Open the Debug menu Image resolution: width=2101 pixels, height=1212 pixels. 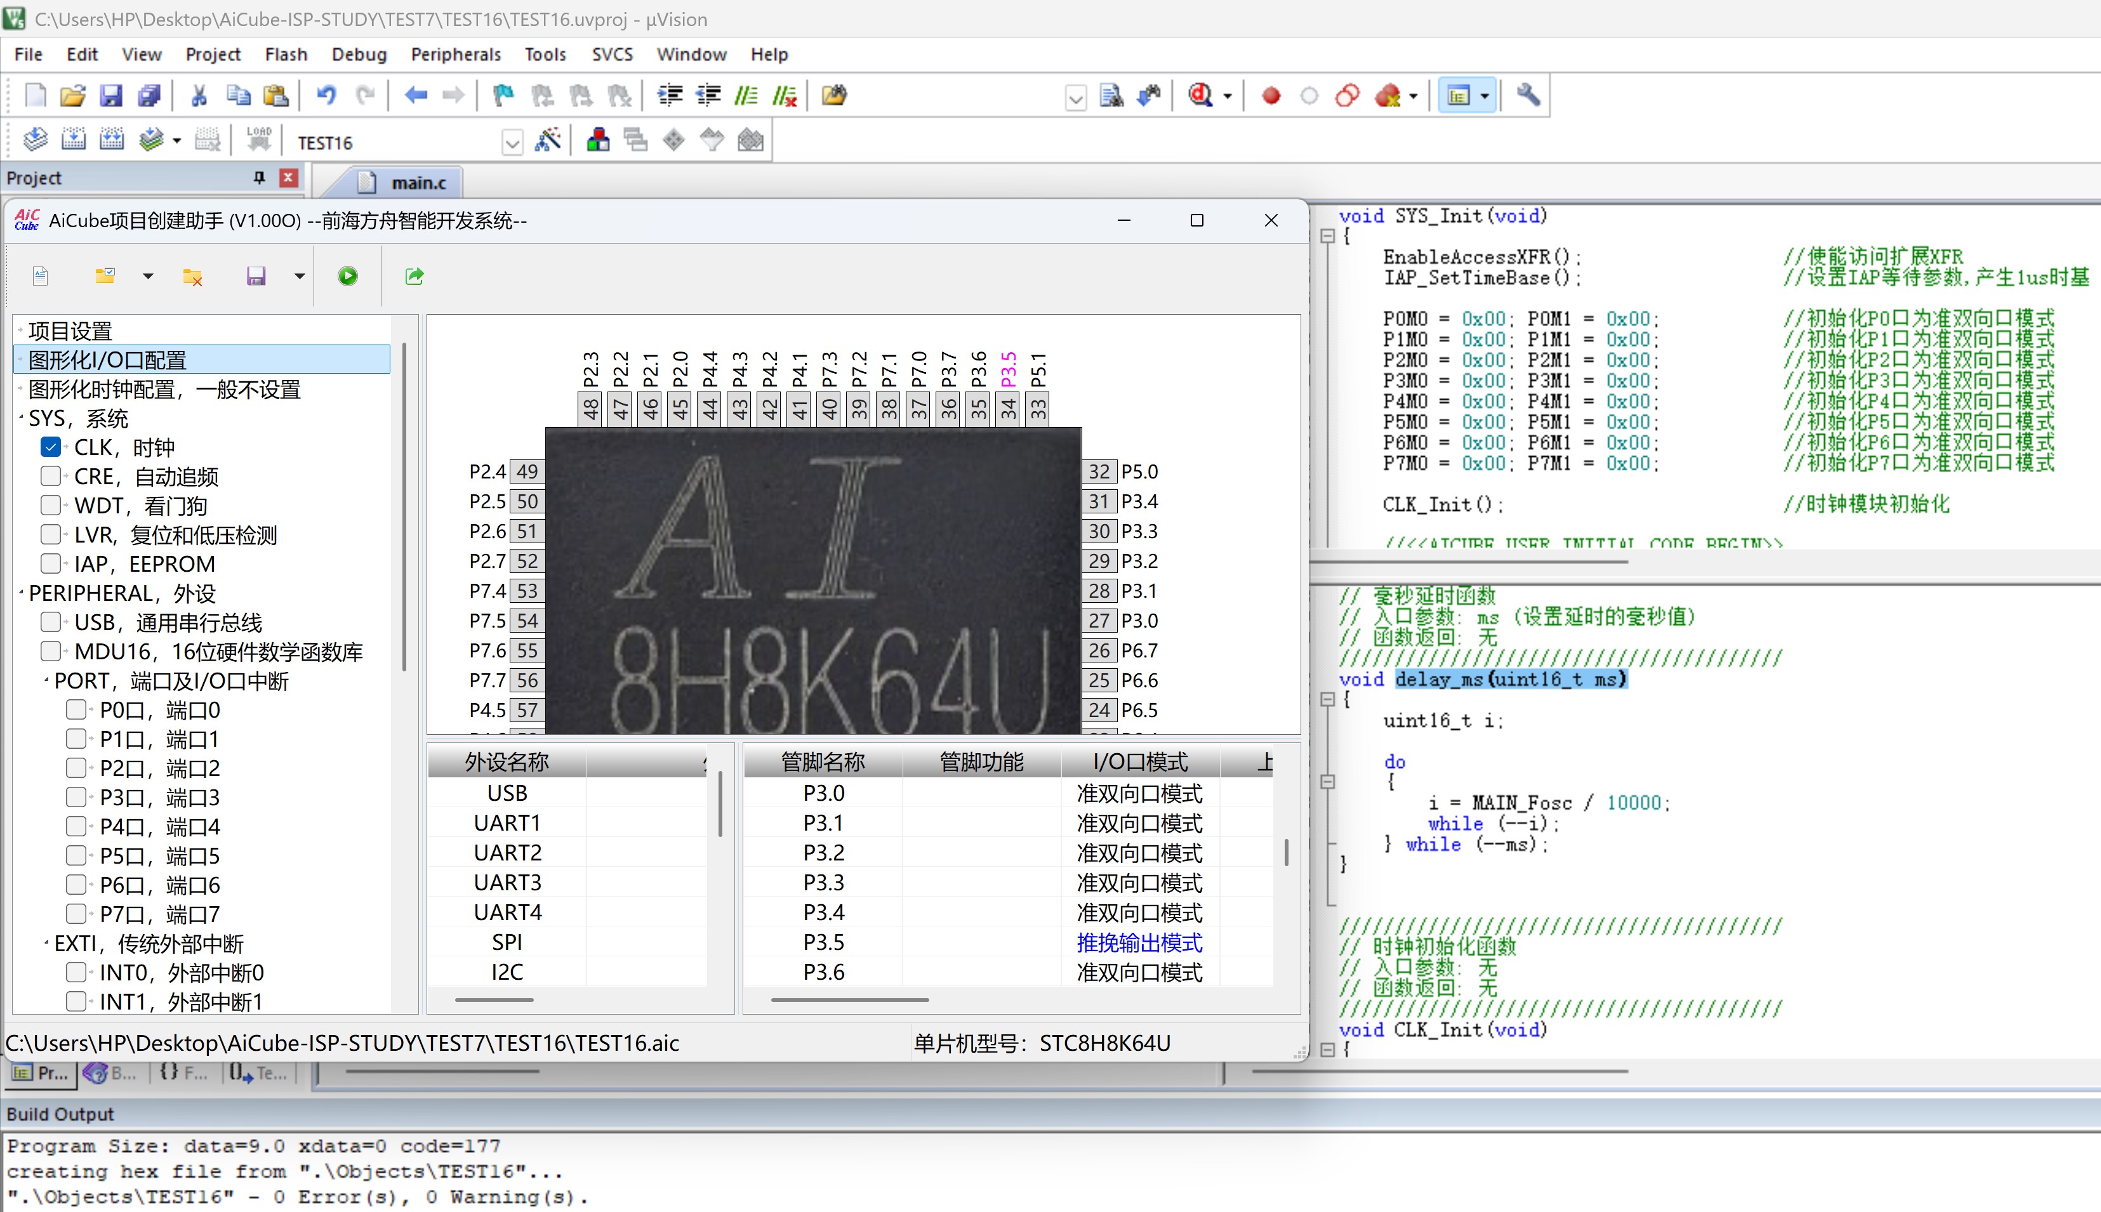tap(359, 54)
